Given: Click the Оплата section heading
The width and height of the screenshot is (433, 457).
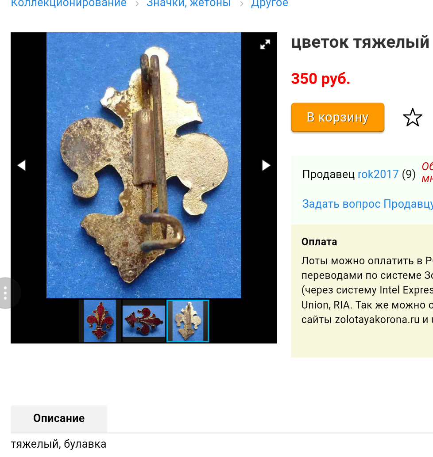Looking at the screenshot, I should point(319,242).
